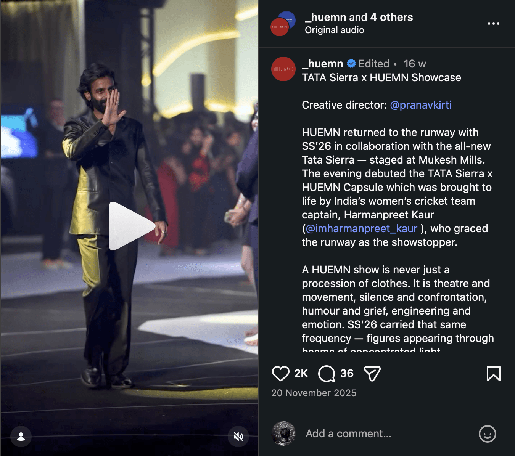Open the red HUEMN avatar beside caption
This screenshot has height=456, width=515.
coord(283,69)
